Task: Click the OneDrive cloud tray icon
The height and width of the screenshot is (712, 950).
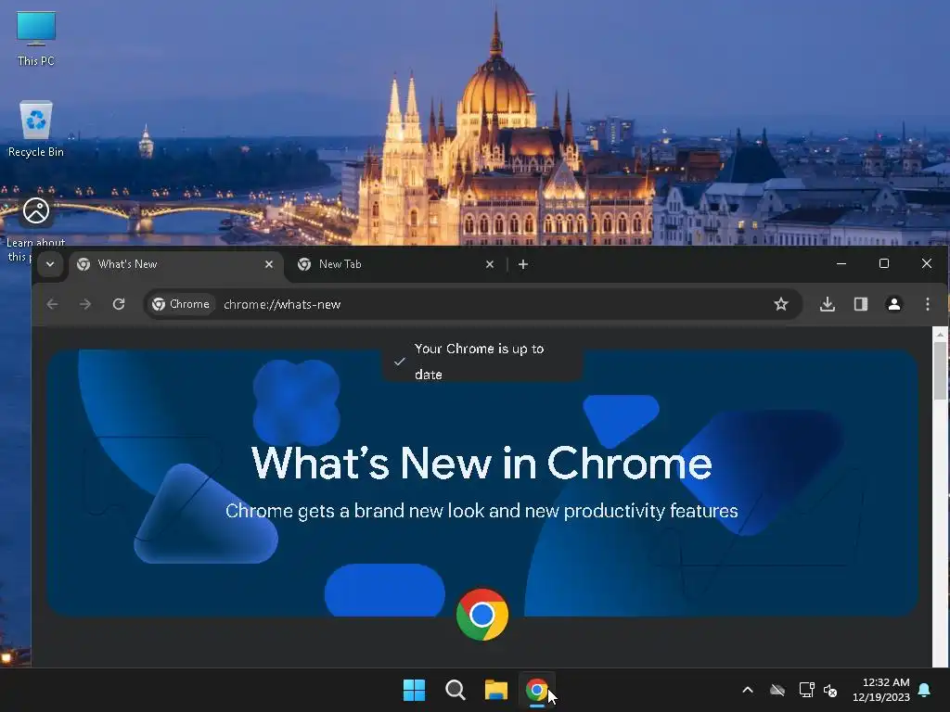Action: tap(777, 690)
